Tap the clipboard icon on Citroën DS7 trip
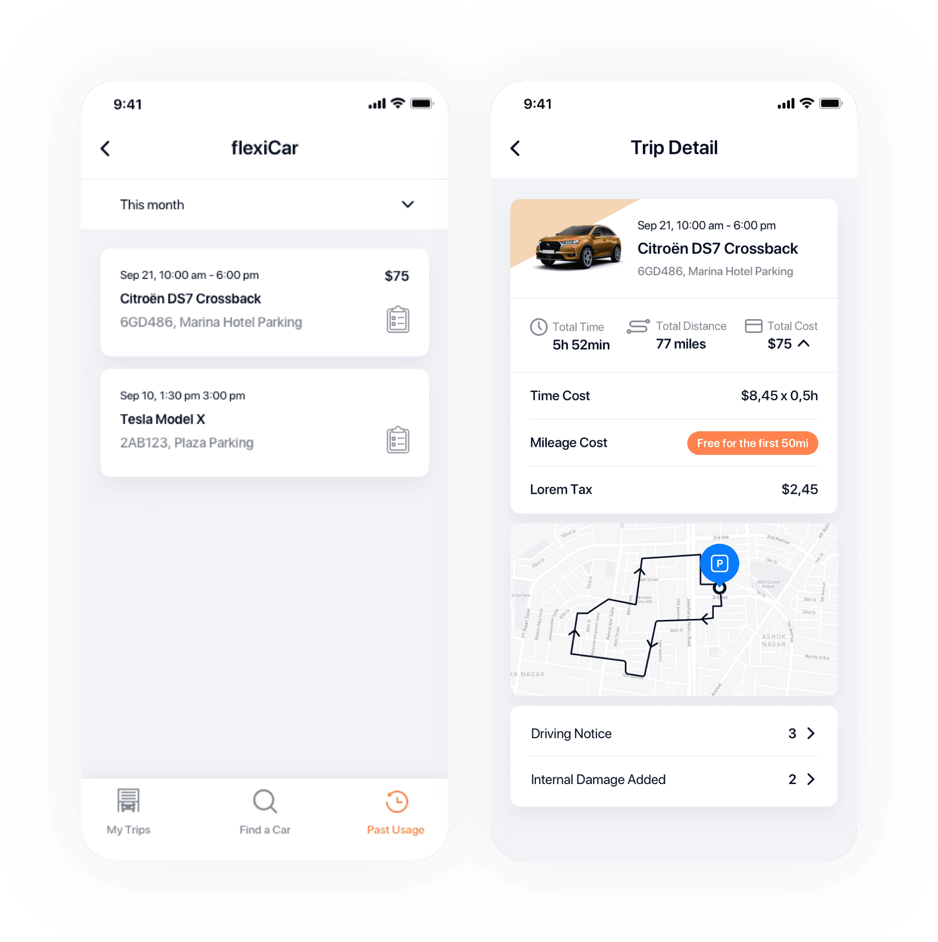938x942 pixels. click(x=397, y=320)
